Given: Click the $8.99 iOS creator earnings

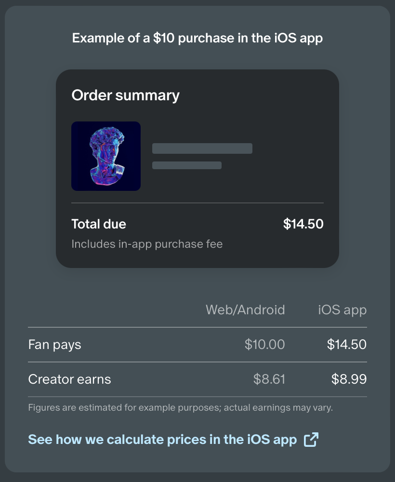Looking at the screenshot, I should tap(349, 379).
